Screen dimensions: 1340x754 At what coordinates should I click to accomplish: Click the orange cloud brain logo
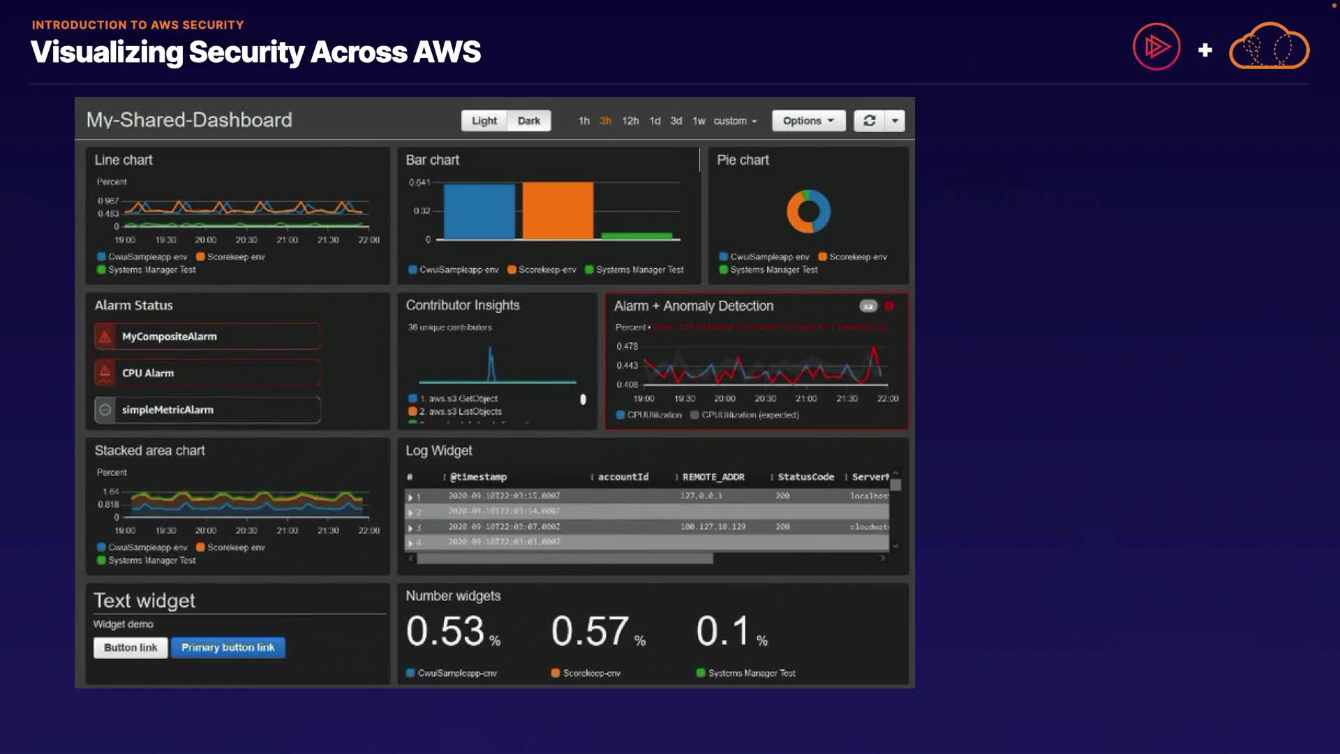click(x=1269, y=47)
